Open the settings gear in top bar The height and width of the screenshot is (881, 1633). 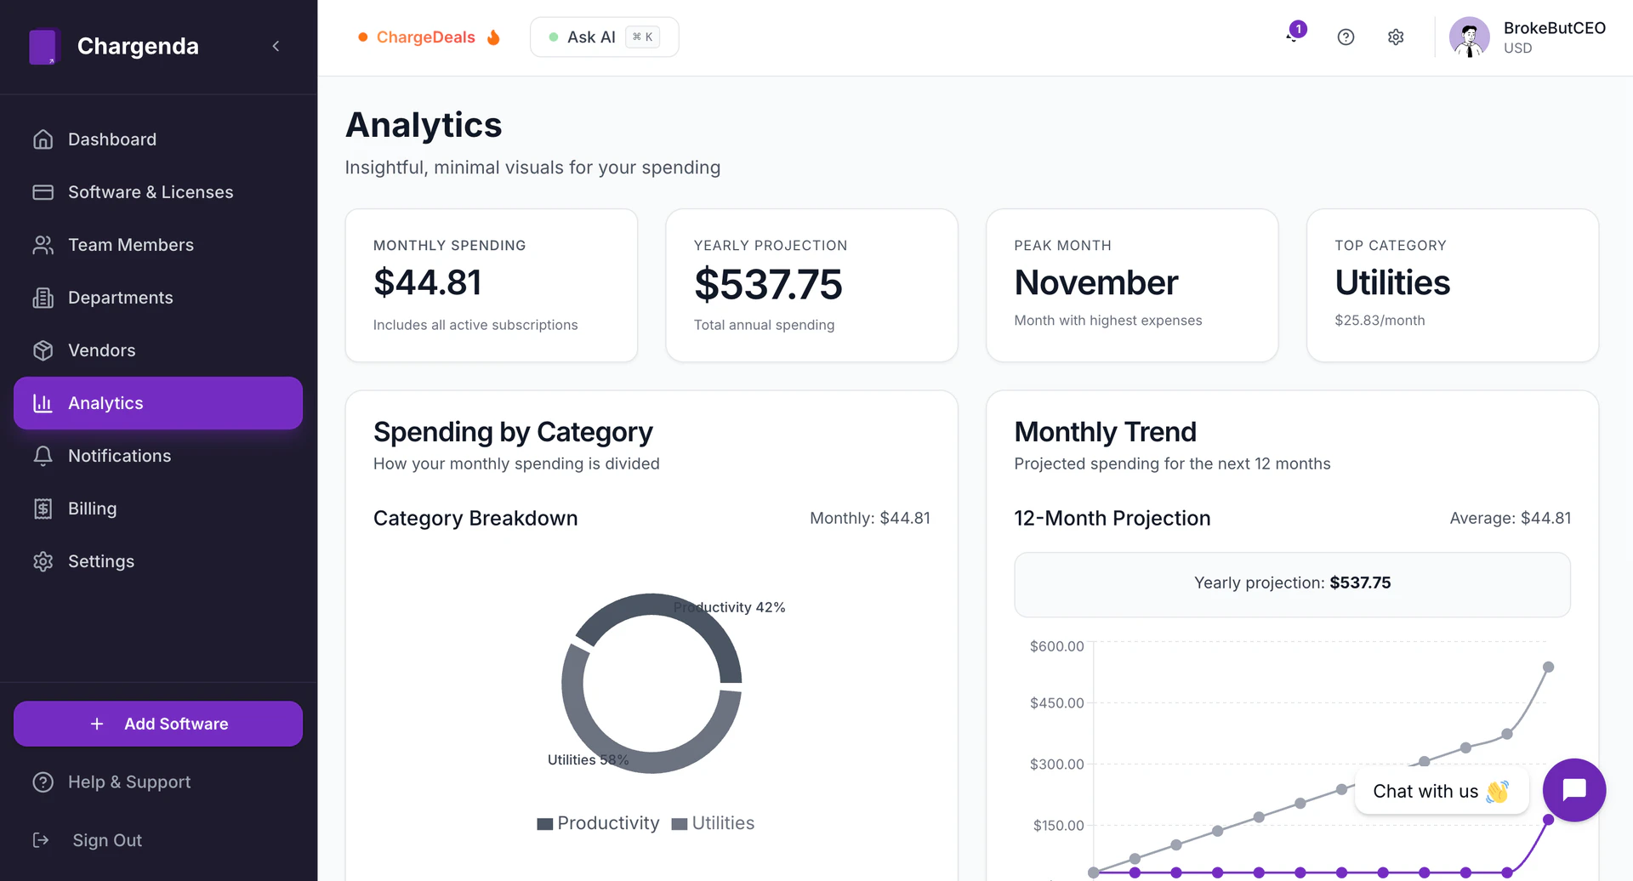(x=1396, y=37)
